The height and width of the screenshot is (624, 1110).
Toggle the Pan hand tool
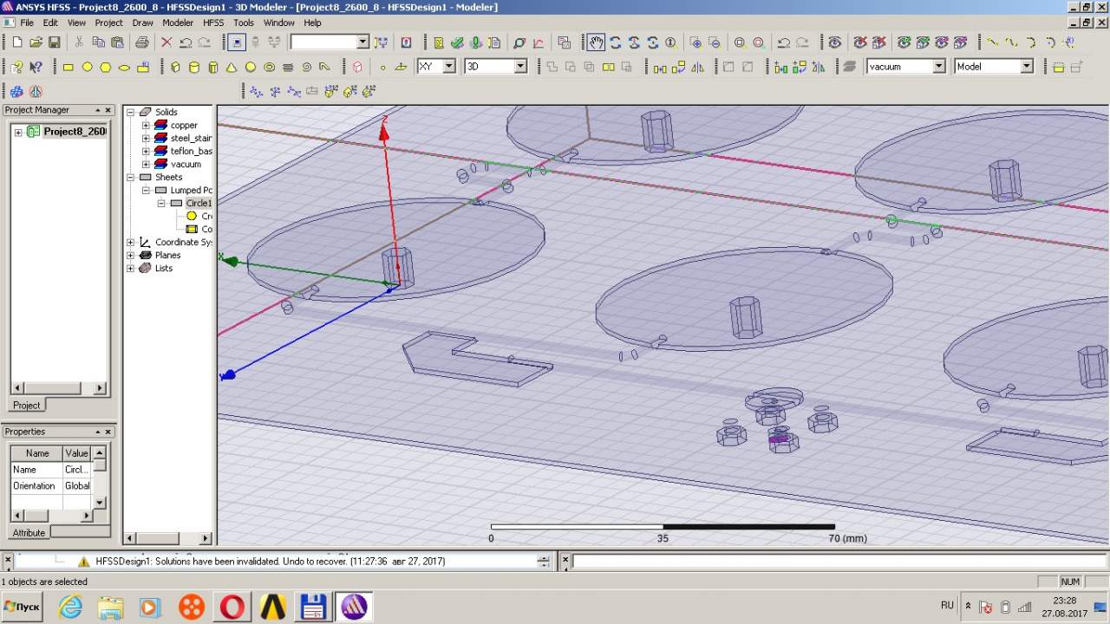coord(596,42)
